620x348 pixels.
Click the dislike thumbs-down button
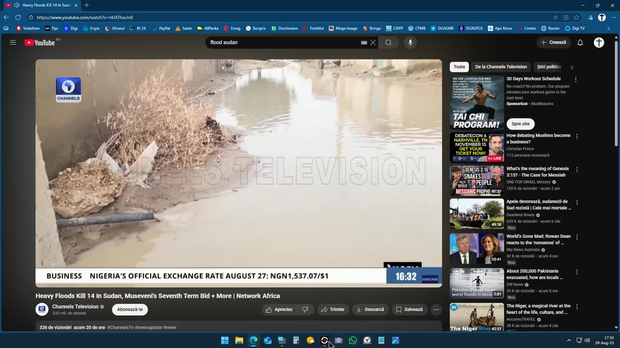click(x=305, y=309)
